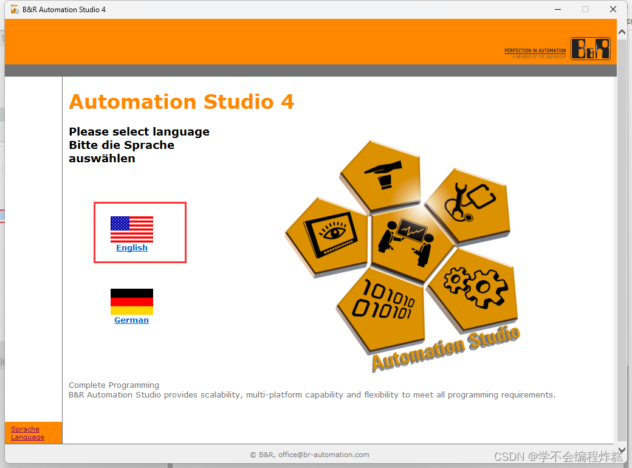Minimize the Automation Studio 4 window
Screen dimensions: 632x468
click(x=558, y=9)
